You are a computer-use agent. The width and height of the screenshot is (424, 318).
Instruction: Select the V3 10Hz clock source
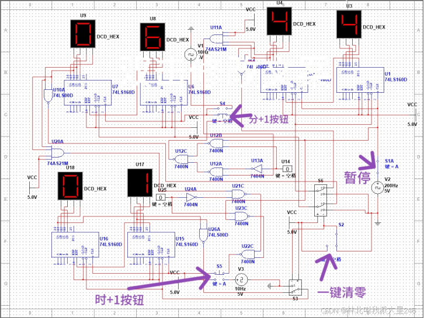click(x=241, y=280)
